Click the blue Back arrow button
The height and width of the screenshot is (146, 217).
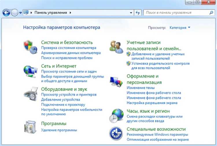coord(6,13)
